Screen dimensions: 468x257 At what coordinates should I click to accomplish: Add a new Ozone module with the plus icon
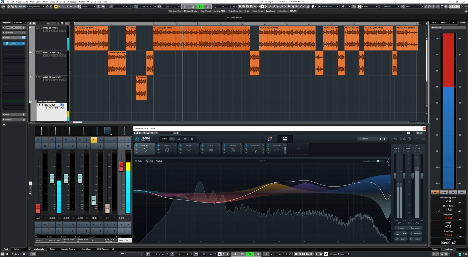[x=298, y=149]
